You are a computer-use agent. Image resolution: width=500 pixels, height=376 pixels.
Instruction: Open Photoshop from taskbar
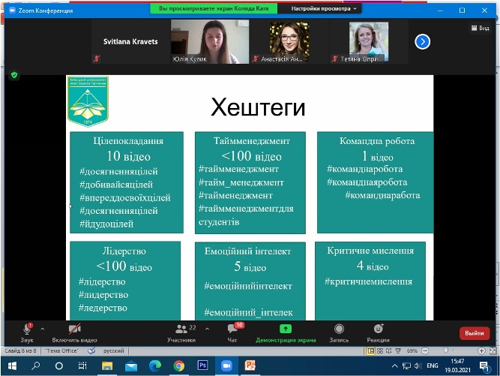[203, 365]
